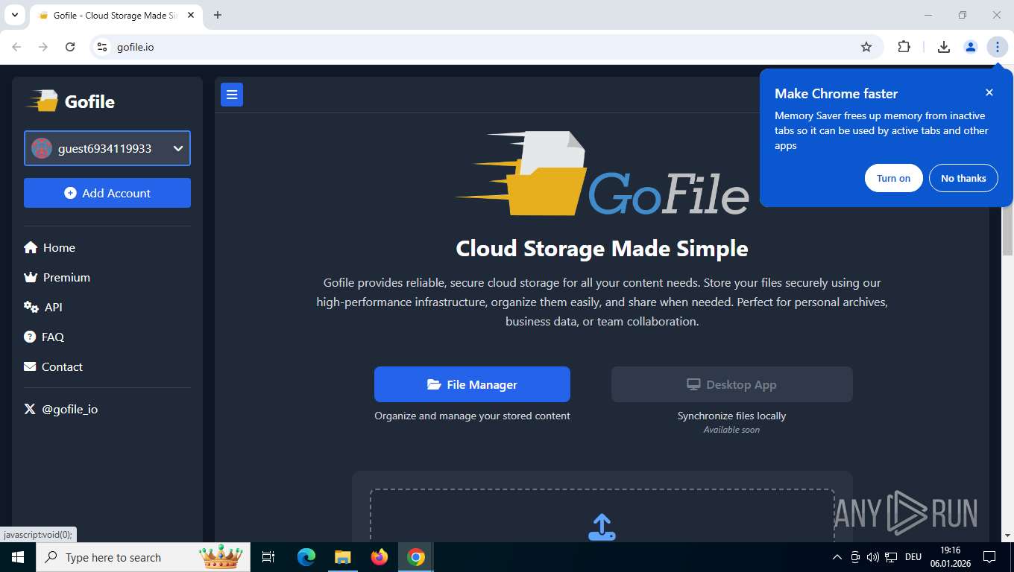Image resolution: width=1014 pixels, height=572 pixels.
Task: Visit the @gofile_io X profile link
Action: pyautogui.click(x=61, y=409)
